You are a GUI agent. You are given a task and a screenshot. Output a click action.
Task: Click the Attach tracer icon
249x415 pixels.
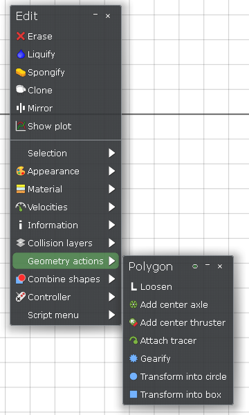click(x=133, y=340)
